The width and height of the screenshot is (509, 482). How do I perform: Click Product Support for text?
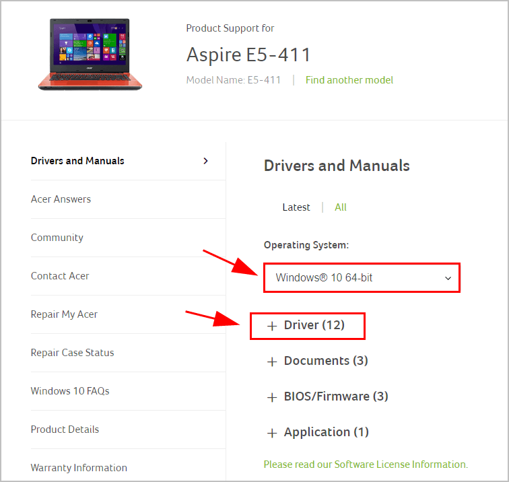pos(230,28)
